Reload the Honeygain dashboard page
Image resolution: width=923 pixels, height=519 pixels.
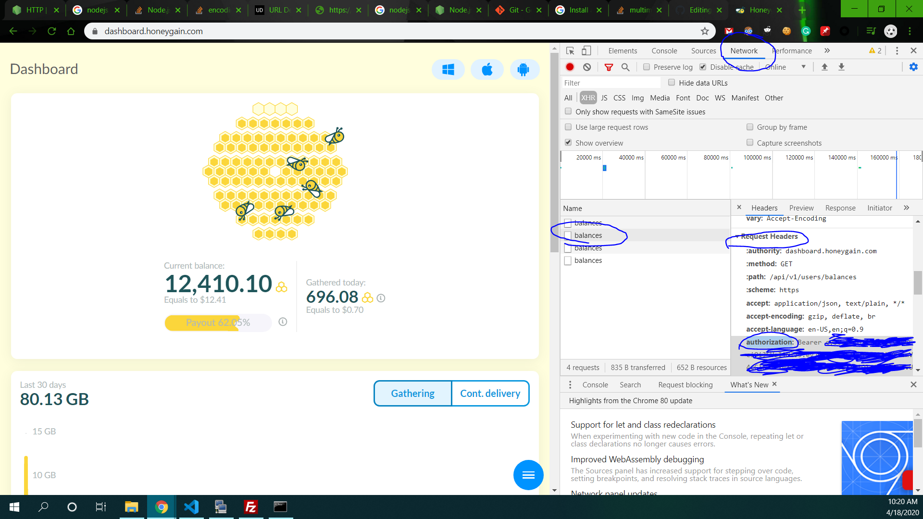point(52,31)
